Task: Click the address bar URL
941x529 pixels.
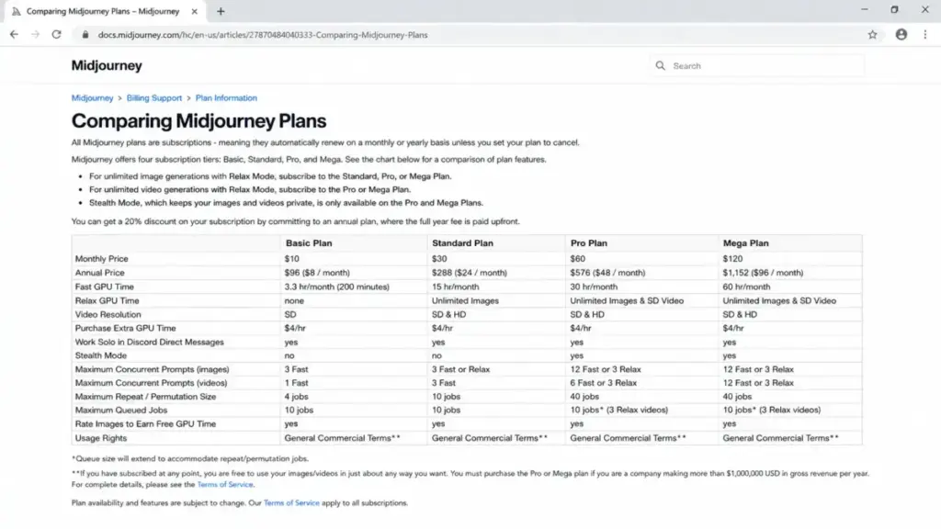Action: click(263, 35)
